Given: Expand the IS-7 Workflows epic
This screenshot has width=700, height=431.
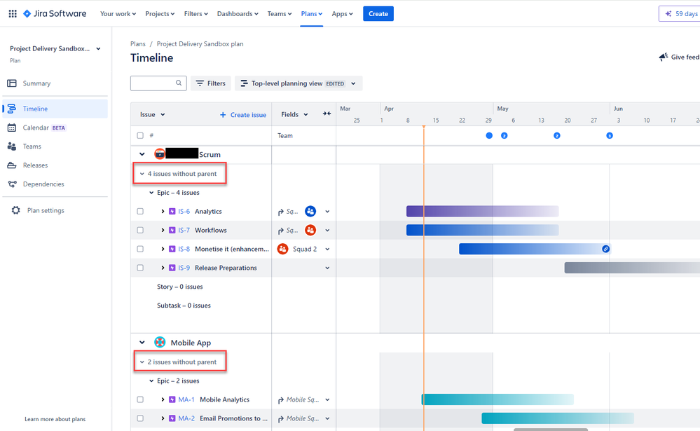Looking at the screenshot, I should click(163, 230).
